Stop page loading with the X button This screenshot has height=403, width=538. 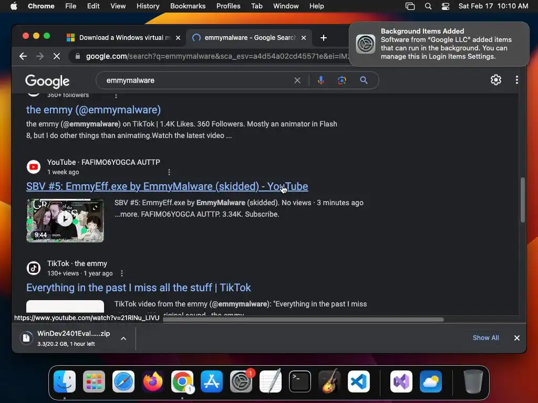[x=57, y=56]
